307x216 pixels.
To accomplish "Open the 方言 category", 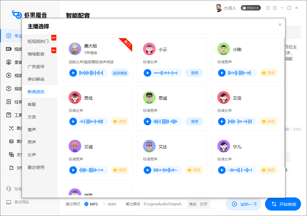I will pyautogui.click(x=40, y=117).
